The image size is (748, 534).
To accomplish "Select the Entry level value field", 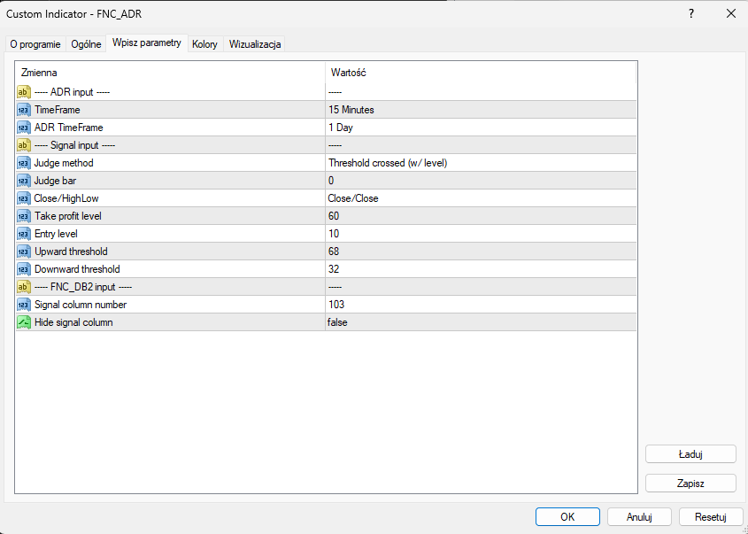I will [480, 234].
